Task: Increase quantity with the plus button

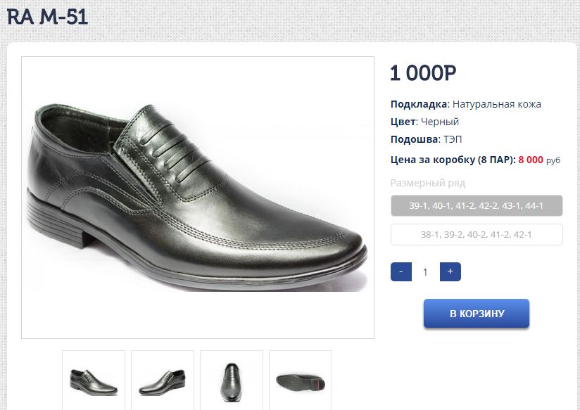Action: point(450,271)
